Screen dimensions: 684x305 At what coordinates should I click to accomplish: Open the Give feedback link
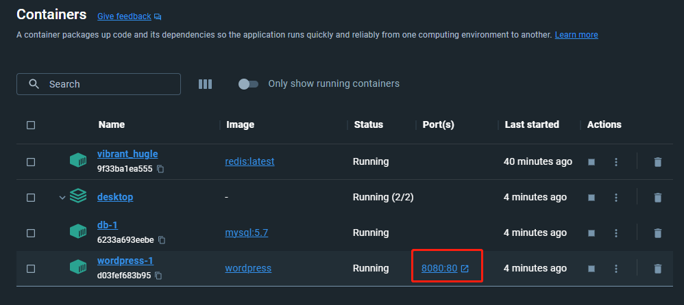click(124, 16)
